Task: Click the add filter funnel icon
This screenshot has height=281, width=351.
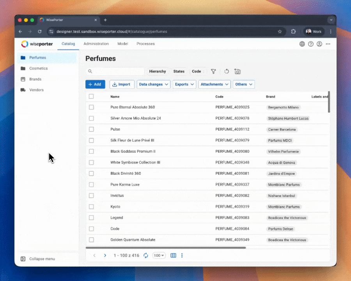Action: (x=213, y=71)
